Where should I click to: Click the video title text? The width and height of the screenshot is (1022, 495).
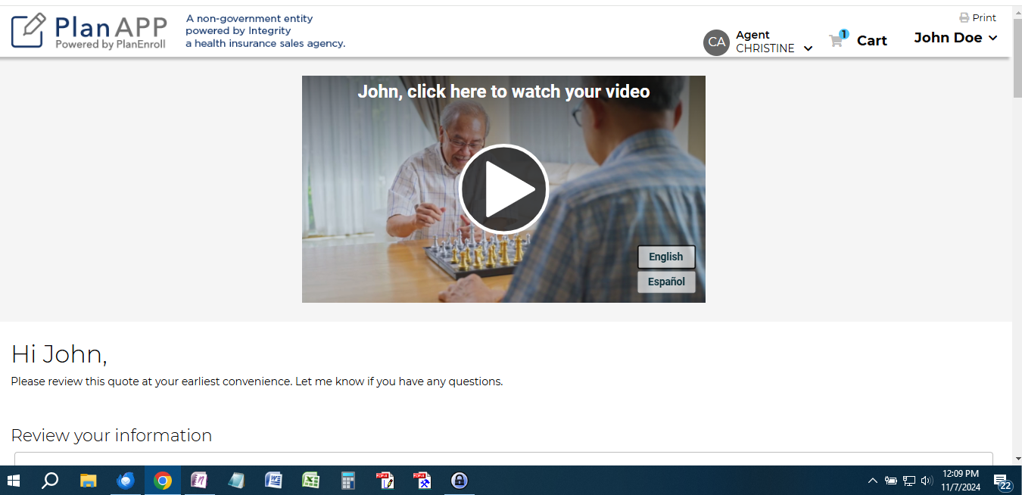pyautogui.click(x=503, y=92)
